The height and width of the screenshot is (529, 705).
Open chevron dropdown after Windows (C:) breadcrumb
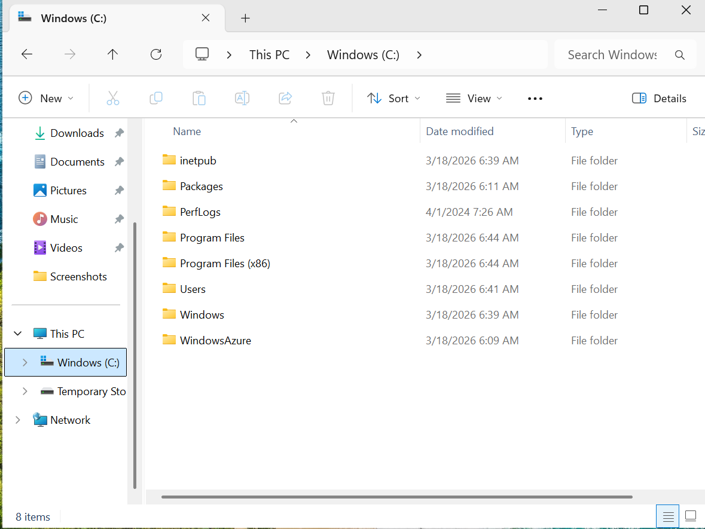(419, 55)
